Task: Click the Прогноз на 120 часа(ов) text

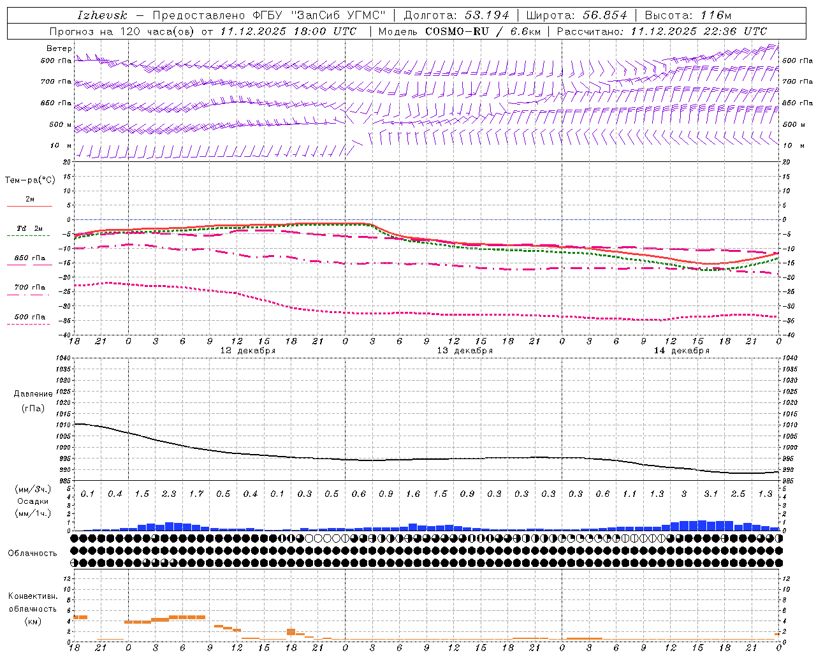Action: 122,31
